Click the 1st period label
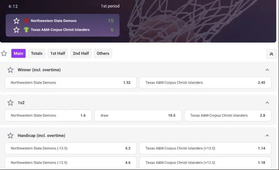Screen dimensions: 279x170 click(110, 6)
